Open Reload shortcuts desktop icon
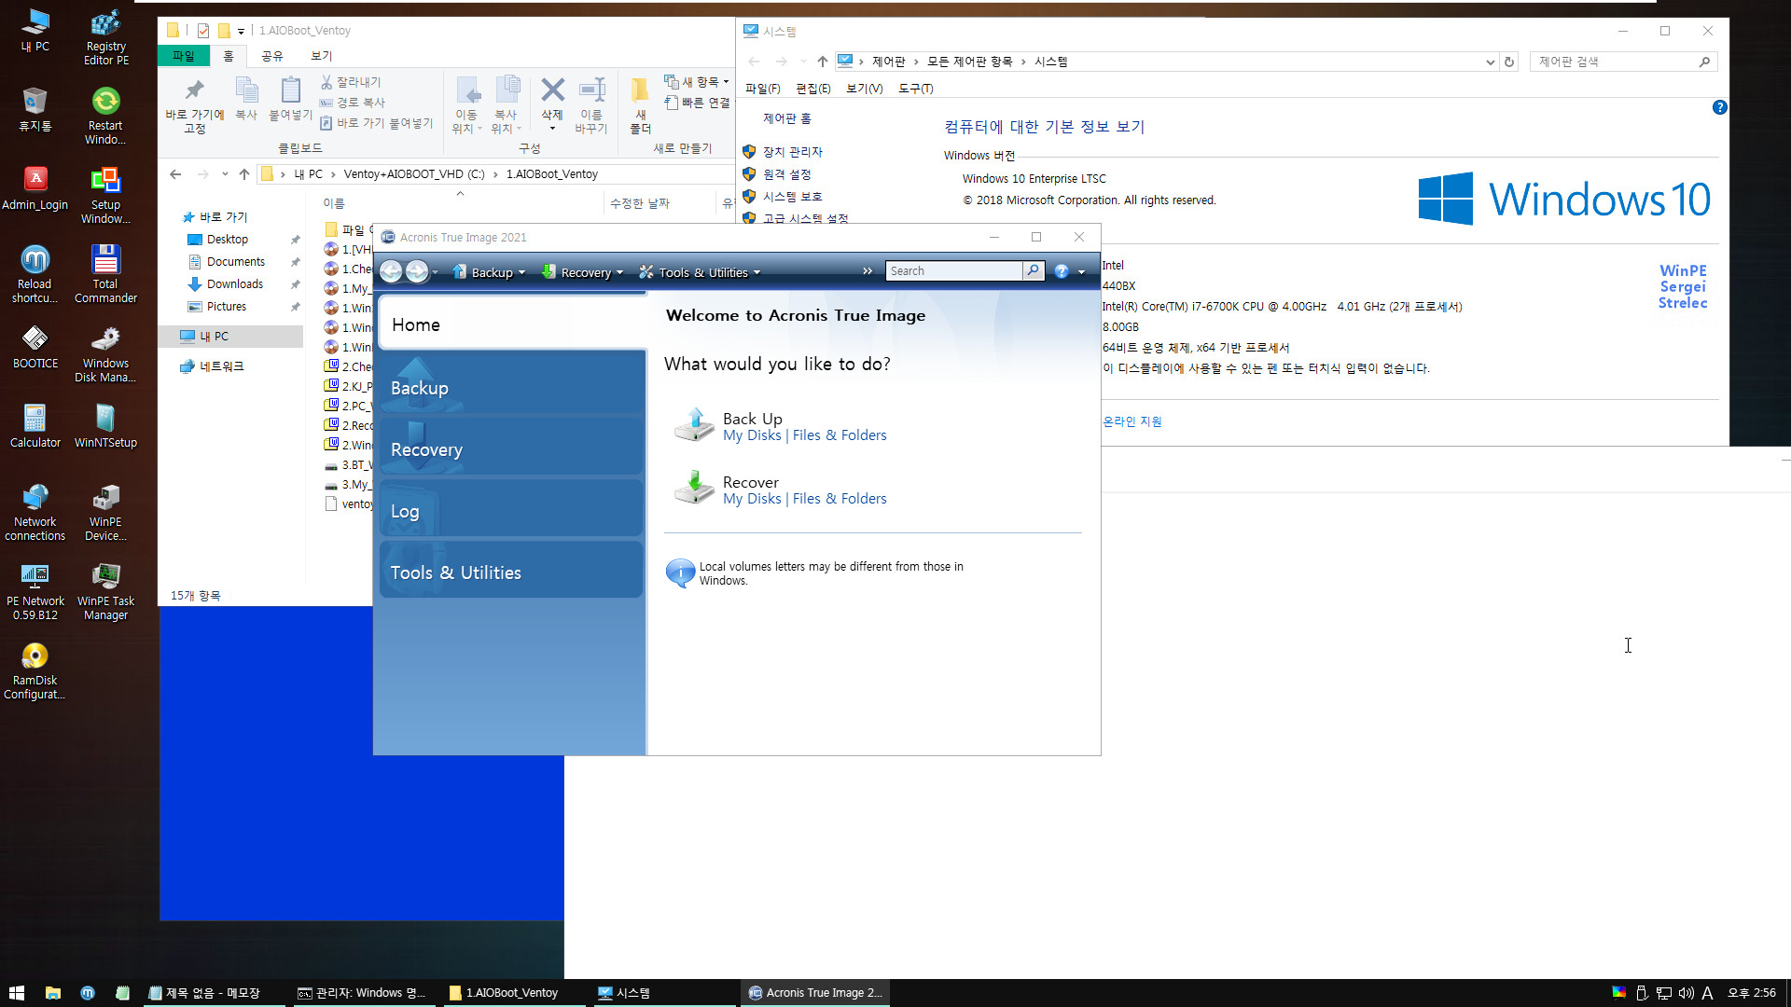Viewport: 1791px width, 1007px height. point(35,274)
